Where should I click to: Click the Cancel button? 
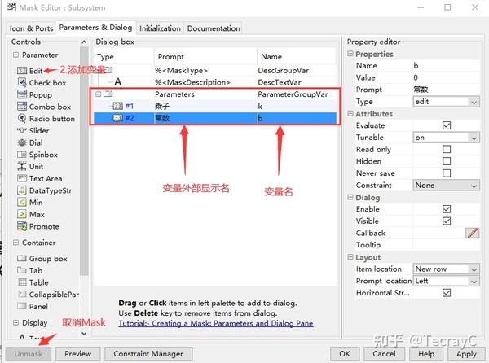point(384,354)
